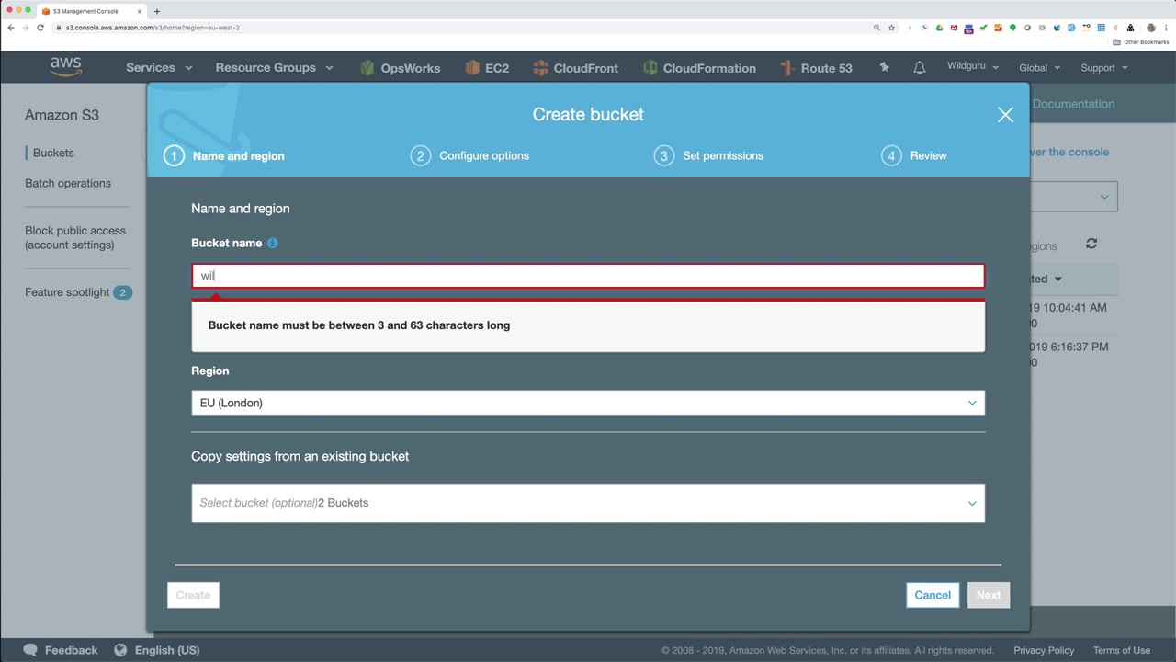The image size is (1176, 662).
Task: Expand the Services menu
Action: [159, 68]
